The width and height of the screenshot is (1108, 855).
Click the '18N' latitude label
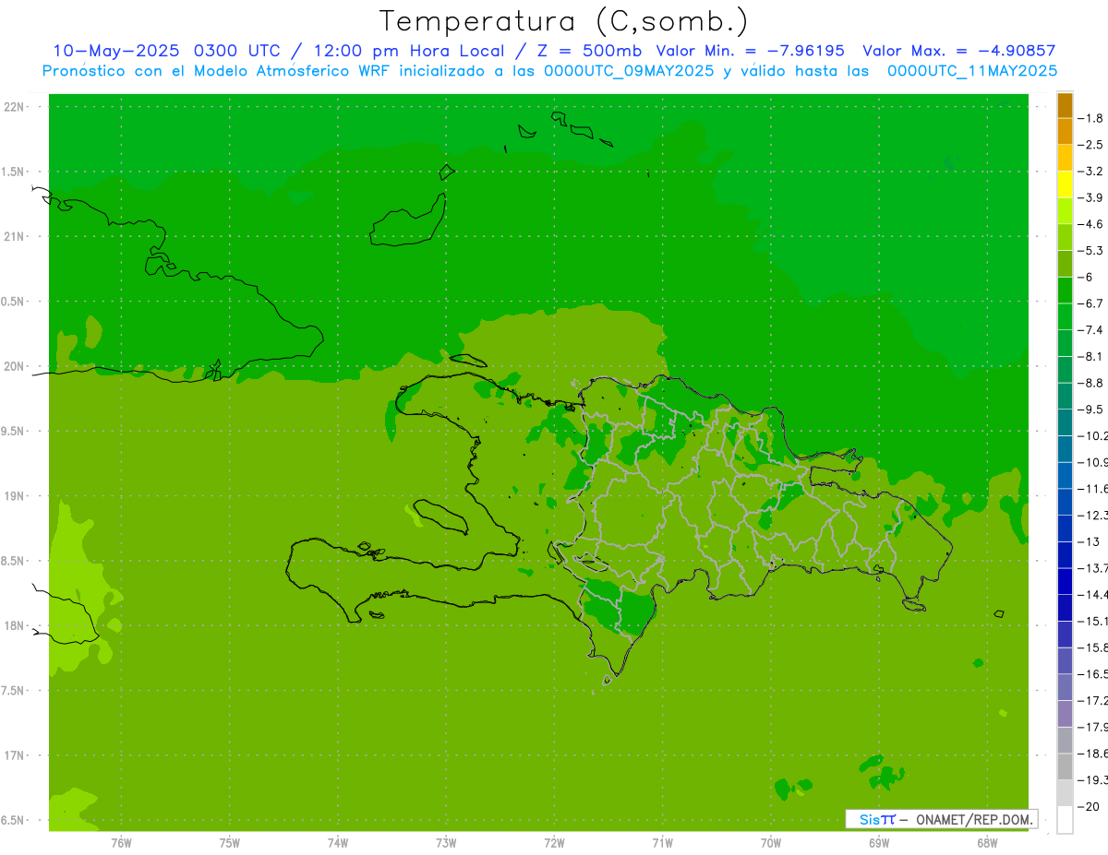(x=13, y=625)
